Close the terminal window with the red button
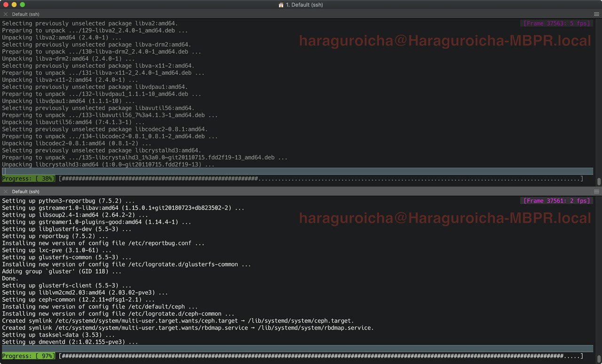 [6, 5]
